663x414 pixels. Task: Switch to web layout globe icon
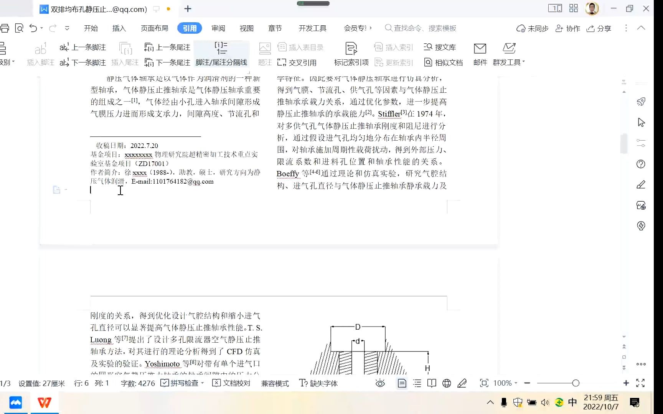click(447, 383)
